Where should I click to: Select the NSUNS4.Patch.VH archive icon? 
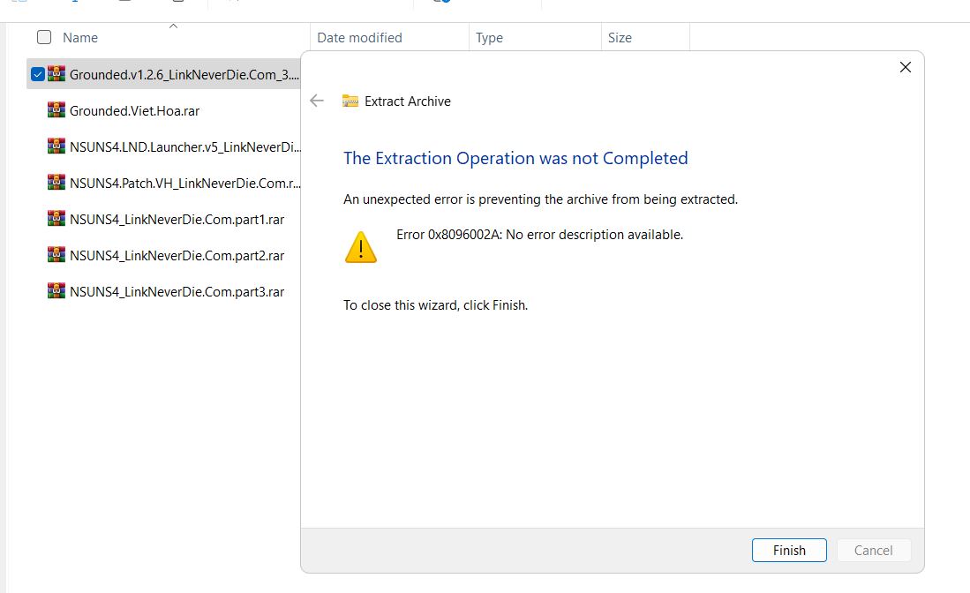(56, 183)
